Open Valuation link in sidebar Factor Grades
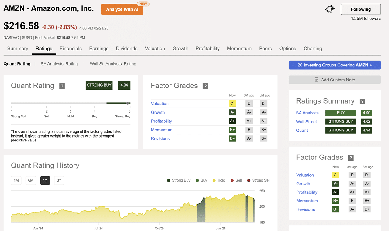Screen dimensions: 389x231 (x=305, y=175)
